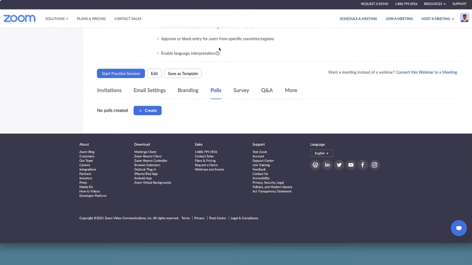This screenshot has height=265, width=472.
Task: Switch to the Email Settings tab
Action: 149,90
